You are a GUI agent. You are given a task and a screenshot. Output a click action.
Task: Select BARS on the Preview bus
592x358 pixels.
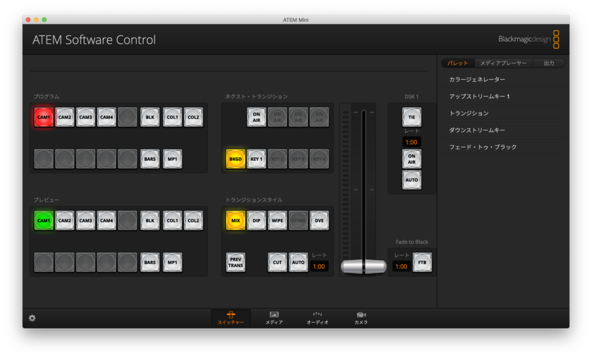click(x=150, y=263)
